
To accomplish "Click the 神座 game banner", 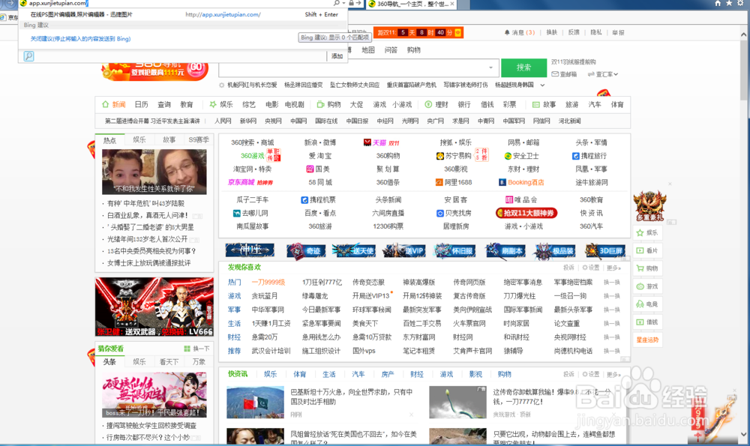I will click(250, 250).
